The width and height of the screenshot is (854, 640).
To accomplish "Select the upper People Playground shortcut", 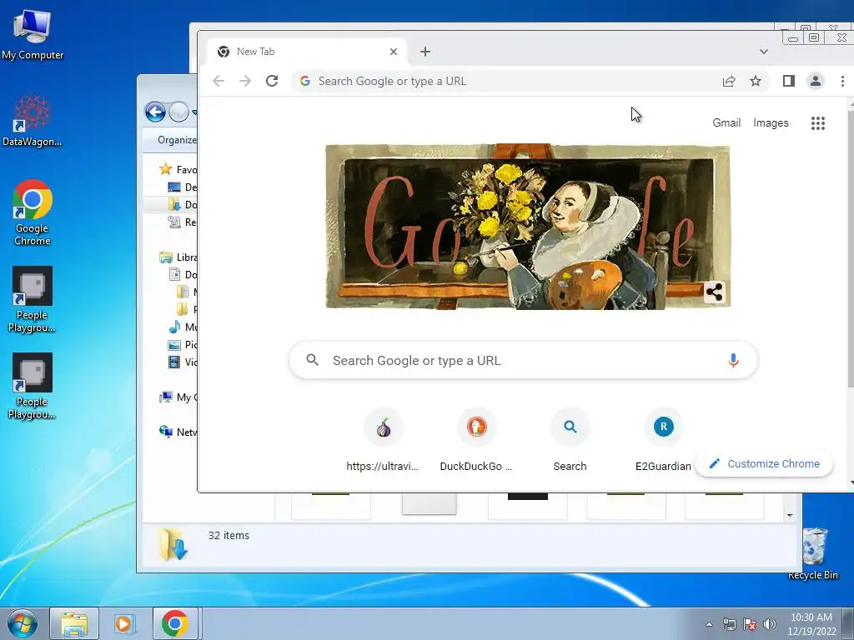I will (33, 299).
